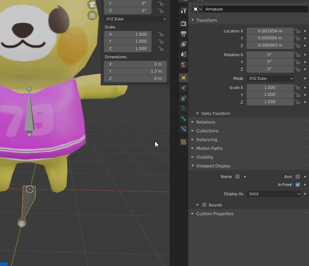Lock Location Z in Properties editor

click(x=297, y=46)
